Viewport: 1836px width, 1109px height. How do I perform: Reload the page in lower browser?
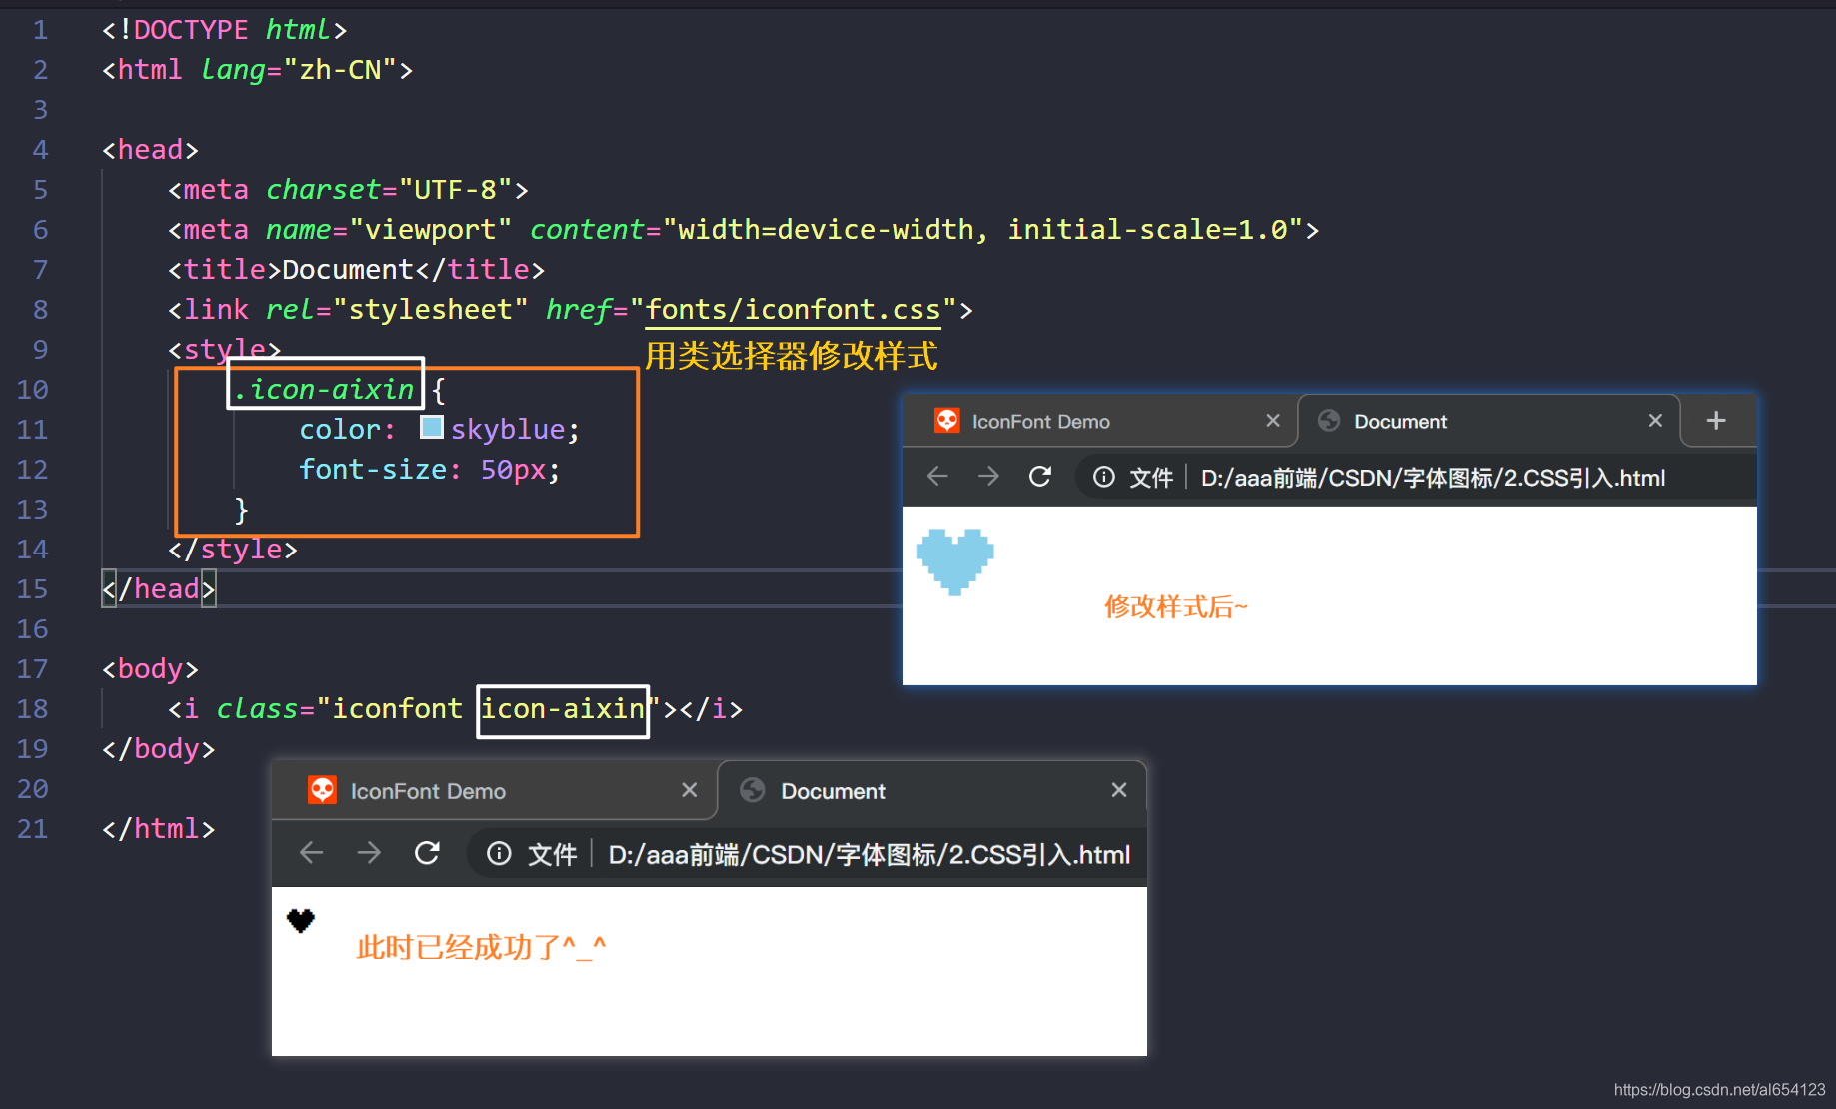point(428,853)
